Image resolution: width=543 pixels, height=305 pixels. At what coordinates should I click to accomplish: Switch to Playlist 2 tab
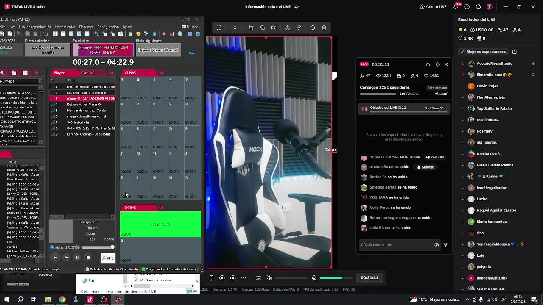88,73
